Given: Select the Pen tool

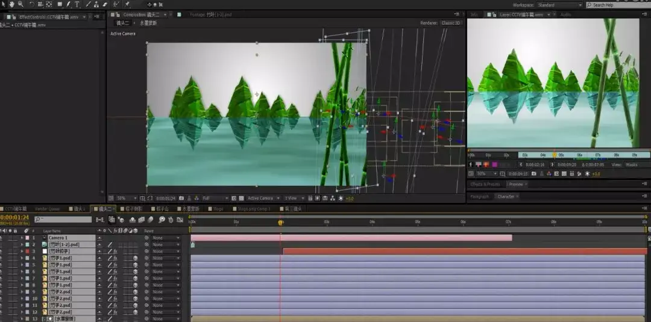Looking at the screenshot, I should pyautogui.click(x=68, y=4).
